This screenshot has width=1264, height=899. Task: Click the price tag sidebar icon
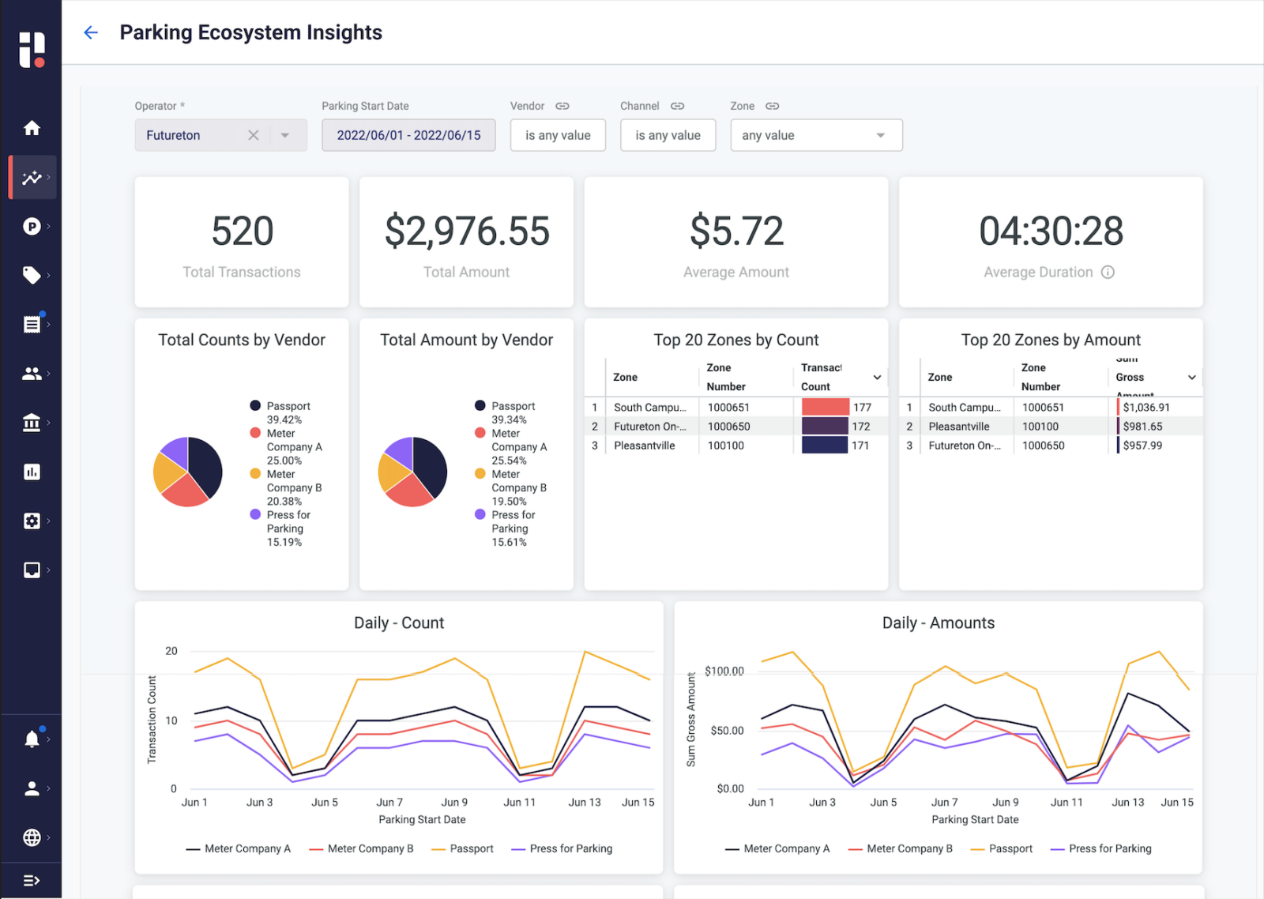pos(32,276)
